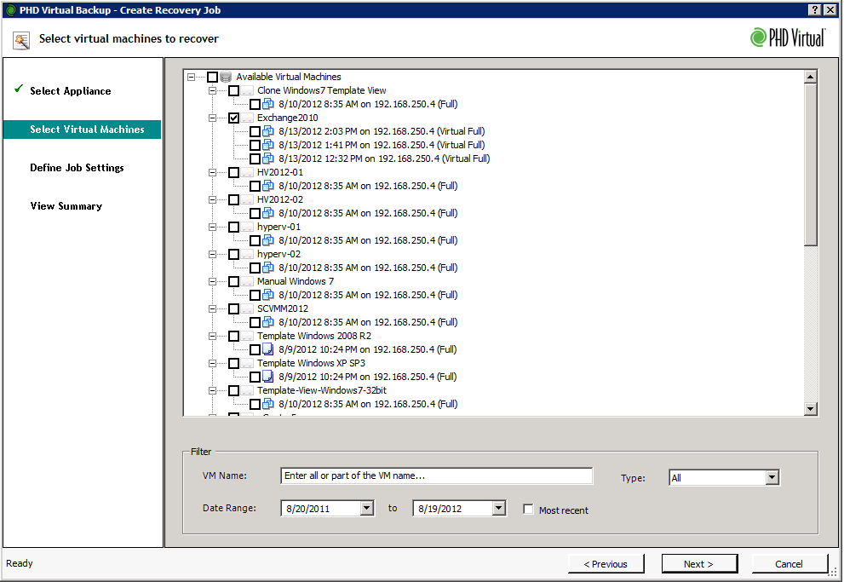The width and height of the screenshot is (844, 582).
Task: Click the VM icon next to SCVMM2012
Action: point(247,308)
